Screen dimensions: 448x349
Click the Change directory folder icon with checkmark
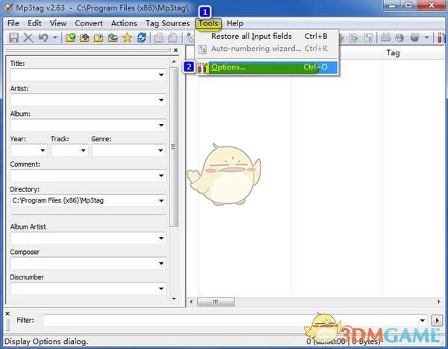[x=70, y=37]
